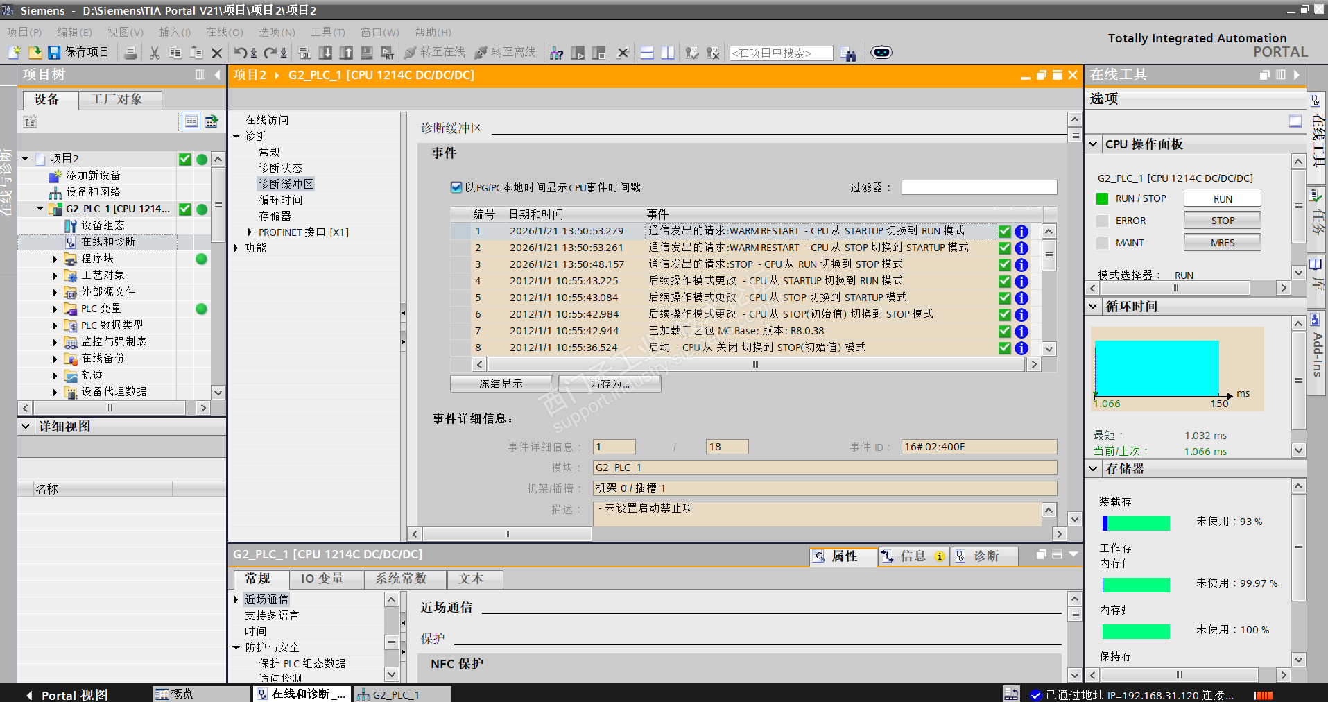Click the connection status network icon in status bar
1328x702 pixels.
tap(1011, 694)
